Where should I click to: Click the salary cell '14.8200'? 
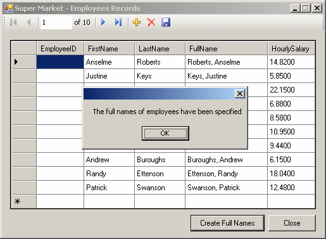(291, 62)
